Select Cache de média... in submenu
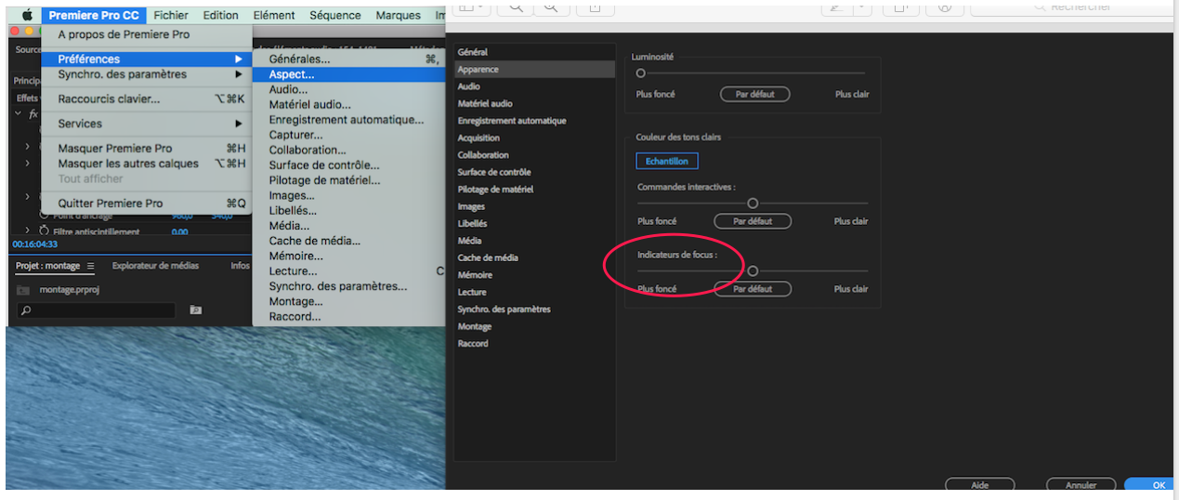Viewport: 1179px width, 500px height. click(349, 241)
